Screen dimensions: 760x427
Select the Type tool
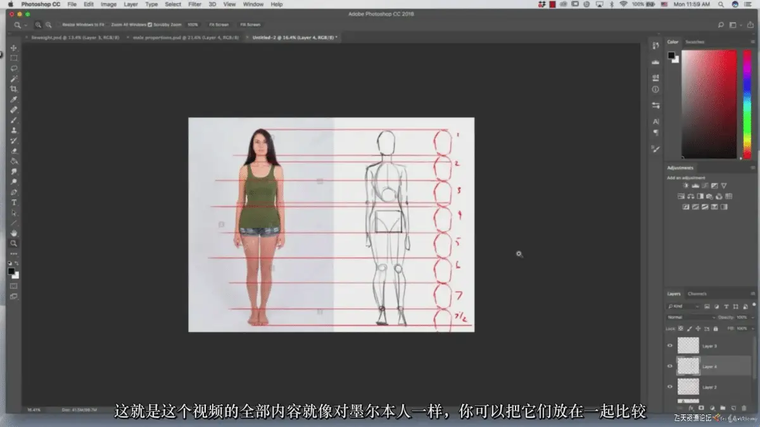coord(14,202)
